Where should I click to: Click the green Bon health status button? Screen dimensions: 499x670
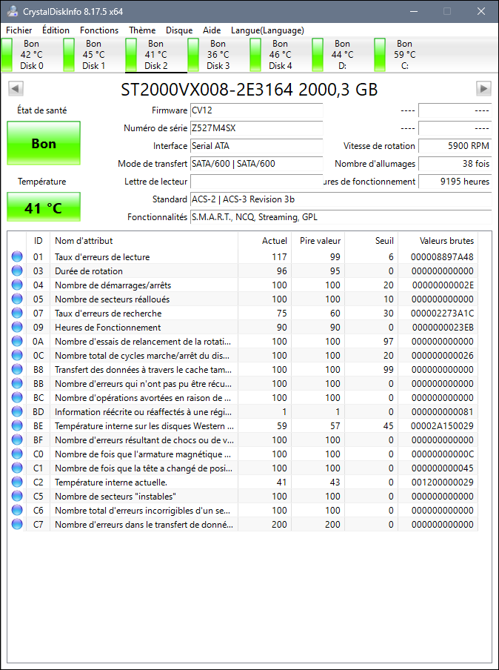point(44,144)
